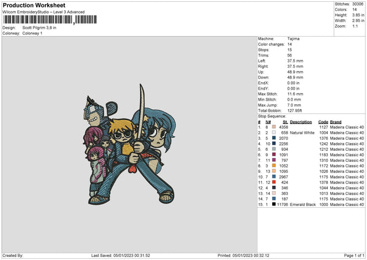Select the design name "Scott Pilgrim 3,8 in"
Image resolution: width=367 pixels, height=260 pixels.
pyautogui.click(x=39, y=28)
